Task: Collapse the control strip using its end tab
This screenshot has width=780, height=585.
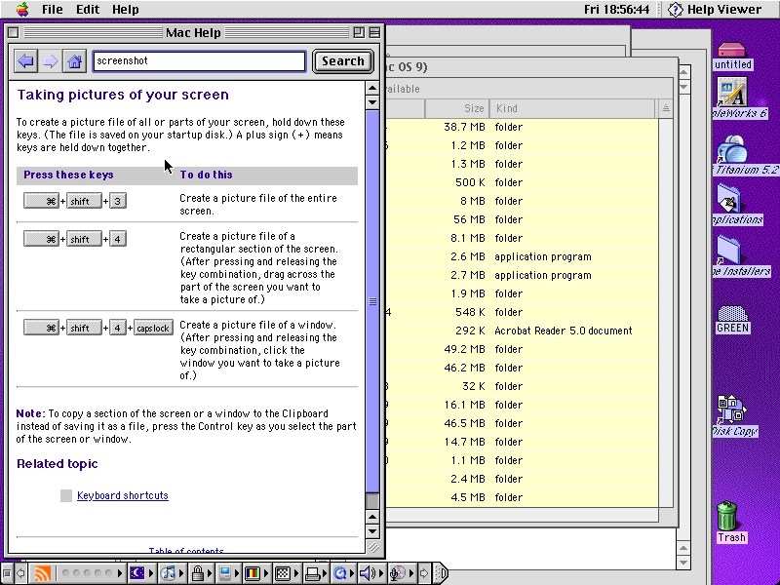Action: 440,573
